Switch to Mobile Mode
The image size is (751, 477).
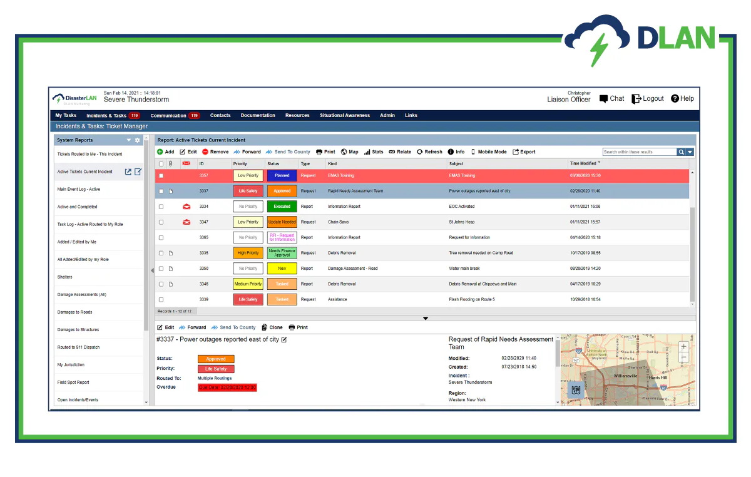tap(488, 151)
